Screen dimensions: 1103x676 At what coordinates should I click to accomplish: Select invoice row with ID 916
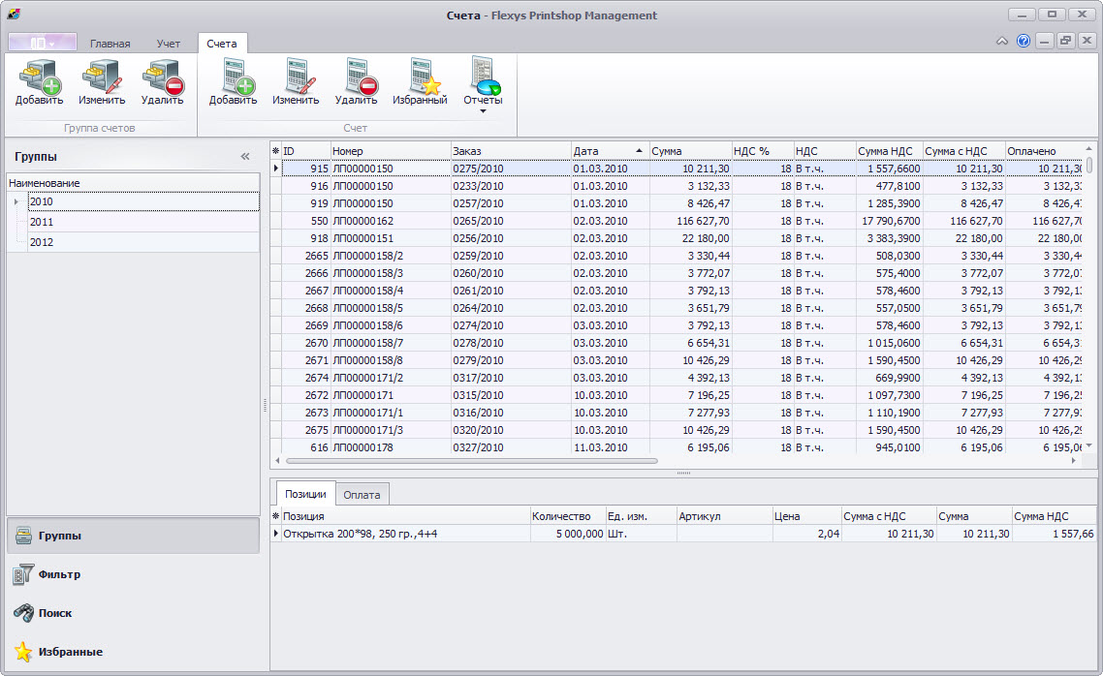point(682,186)
